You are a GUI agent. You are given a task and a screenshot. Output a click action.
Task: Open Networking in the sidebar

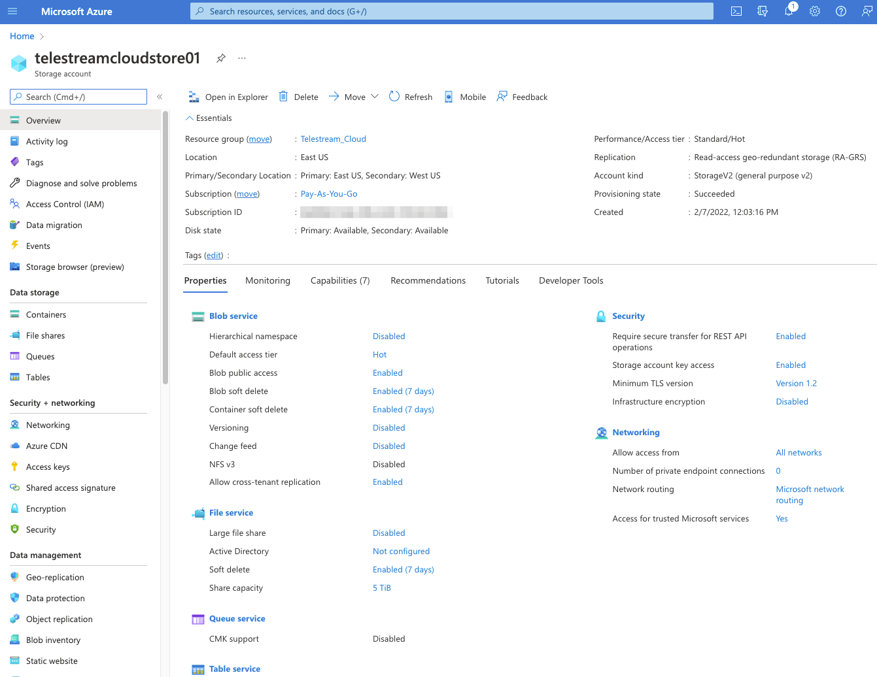click(80, 425)
